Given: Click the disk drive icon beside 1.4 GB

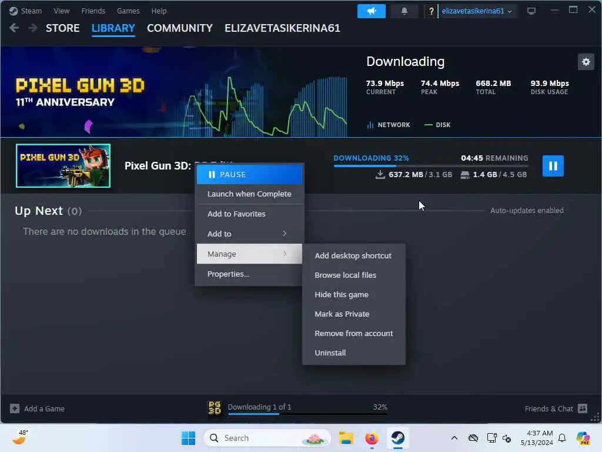Looking at the screenshot, I should [x=464, y=175].
